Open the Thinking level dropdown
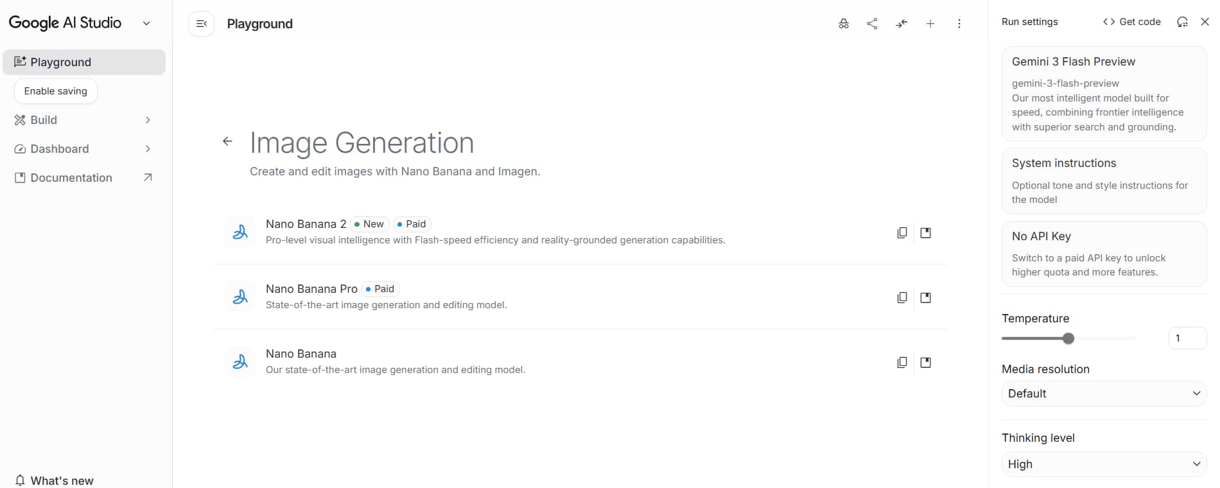The width and height of the screenshot is (1220, 488). [1104, 464]
